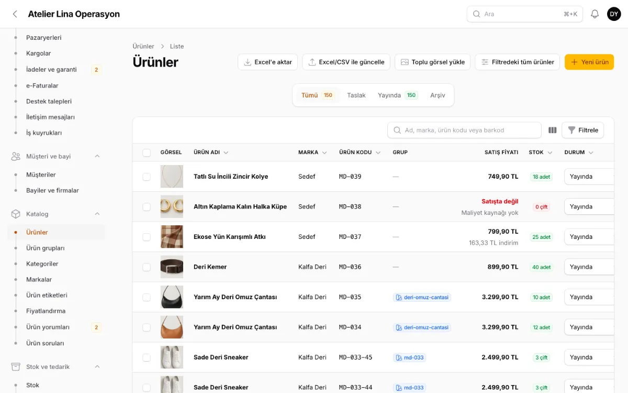Toggle column layout view icon

pyautogui.click(x=552, y=130)
